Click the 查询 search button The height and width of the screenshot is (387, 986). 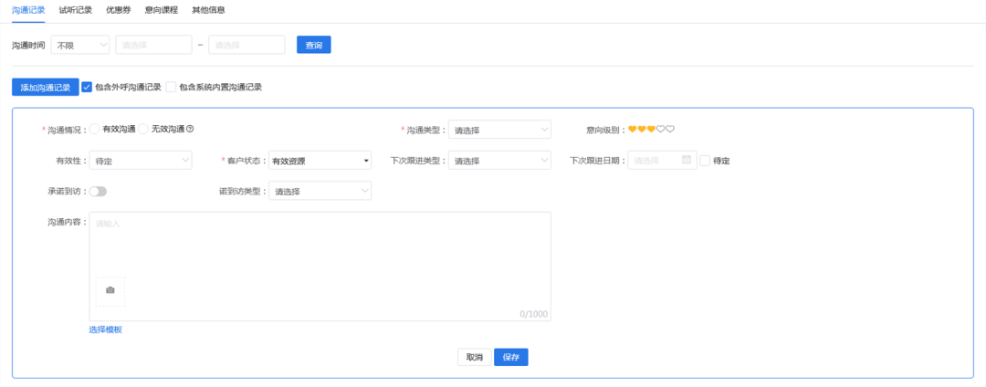(x=313, y=45)
